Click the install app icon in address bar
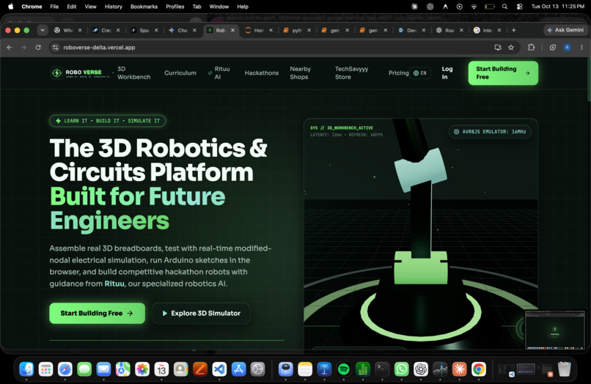591x384 pixels. [498, 48]
